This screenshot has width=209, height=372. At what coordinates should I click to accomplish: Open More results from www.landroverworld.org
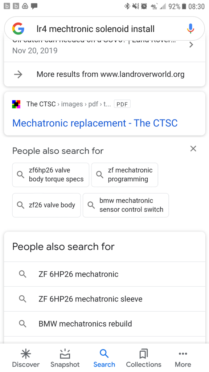(104, 74)
